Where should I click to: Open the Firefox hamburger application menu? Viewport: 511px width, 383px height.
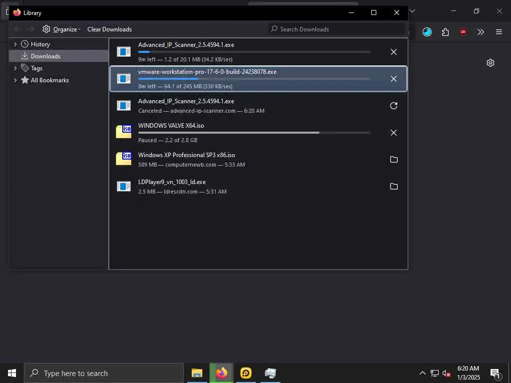pos(499,32)
